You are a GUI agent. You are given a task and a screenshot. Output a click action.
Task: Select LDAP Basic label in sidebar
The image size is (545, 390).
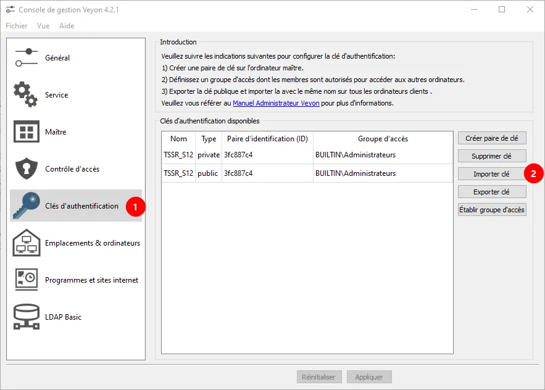63,317
